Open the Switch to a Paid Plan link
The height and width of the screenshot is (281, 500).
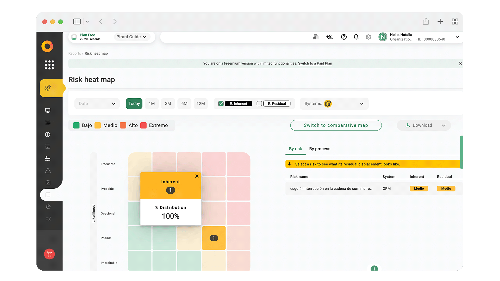pyautogui.click(x=315, y=63)
